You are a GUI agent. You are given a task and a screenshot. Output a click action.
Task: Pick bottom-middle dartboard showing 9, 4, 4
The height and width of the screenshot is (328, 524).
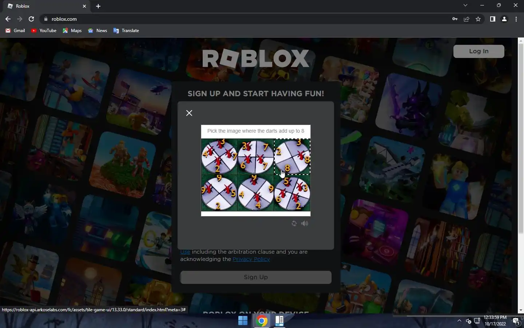[x=256, y=193]
